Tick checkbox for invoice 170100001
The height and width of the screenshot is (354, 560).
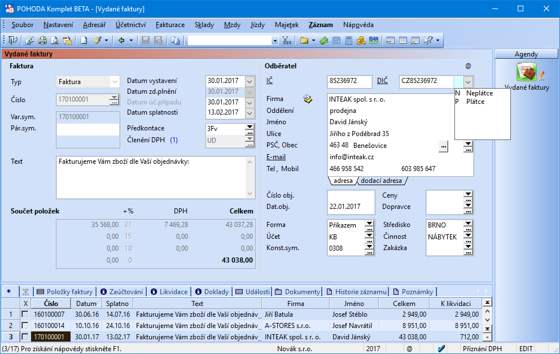[x=25, y=336]
